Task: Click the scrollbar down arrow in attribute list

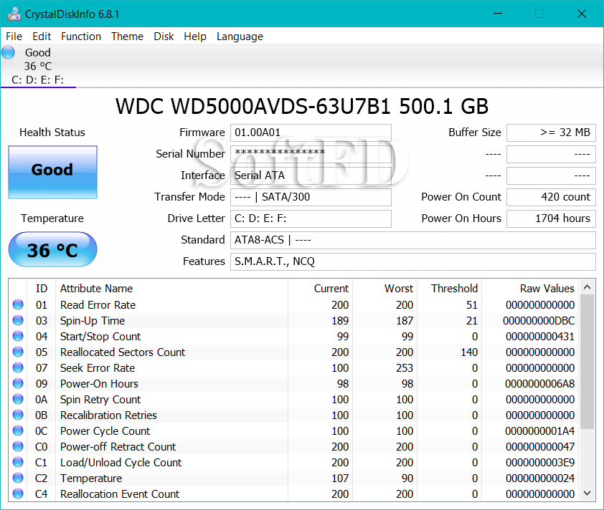Action: [587, 493]
